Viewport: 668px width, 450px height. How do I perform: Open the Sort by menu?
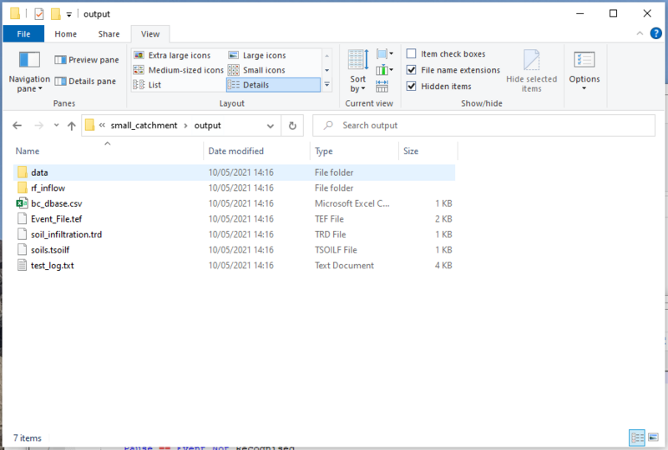click(357, 84)
